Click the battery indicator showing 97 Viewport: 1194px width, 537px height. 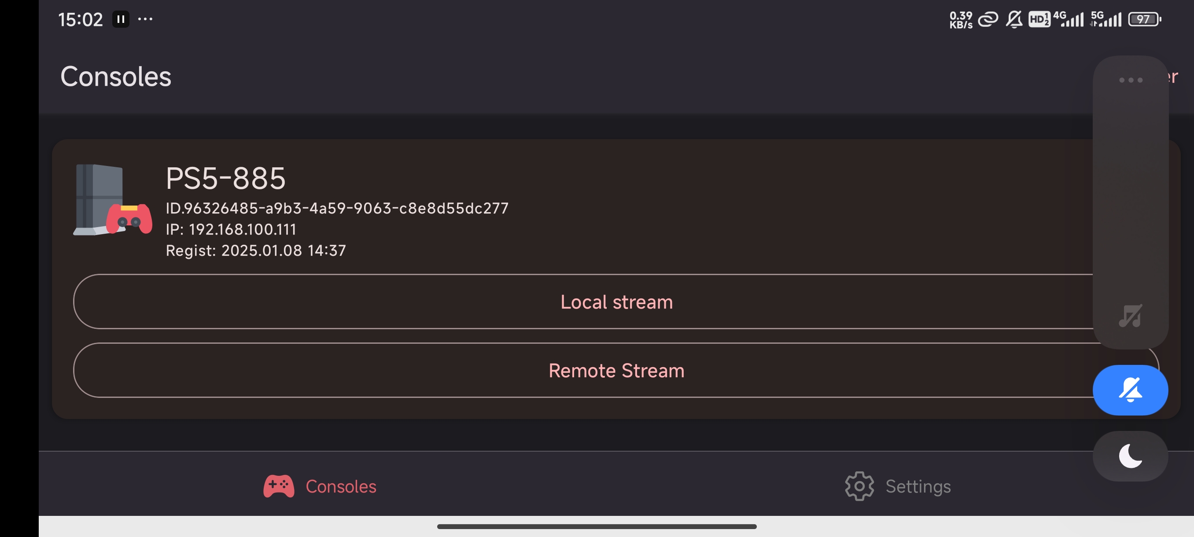click(x=1144, y=19)
